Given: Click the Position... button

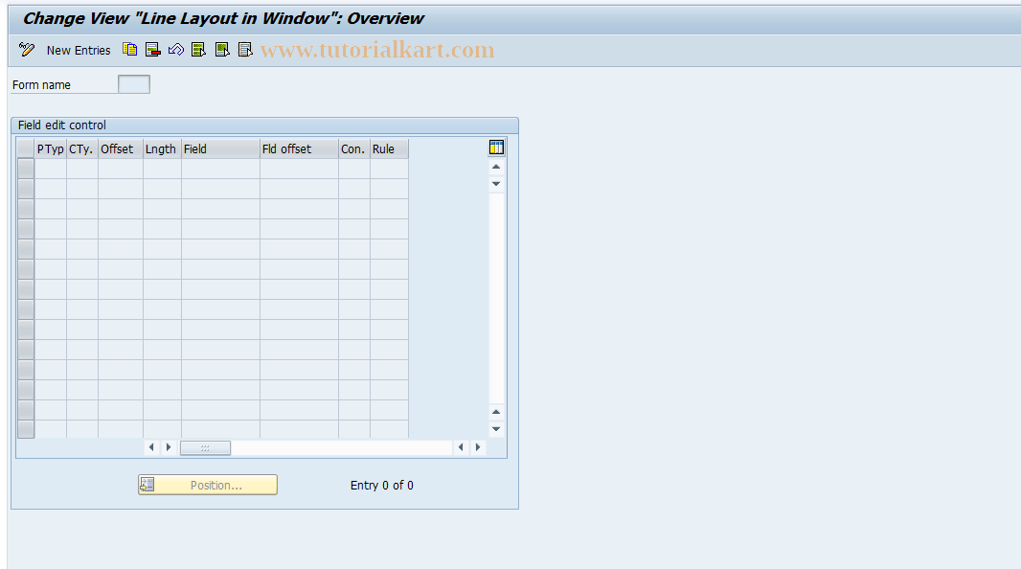Looking at the screenshot, I should click(x=208, y=485).
